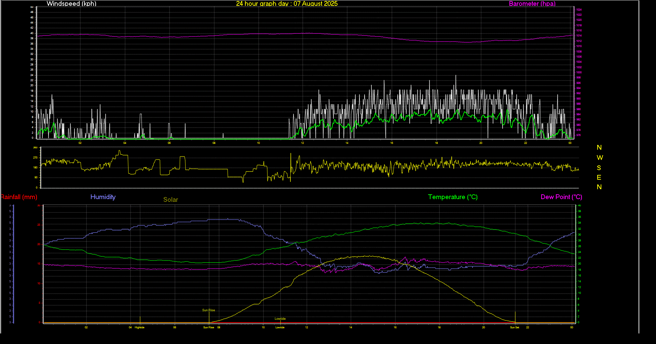Screen dimensions: 656x344
Task: Click '20' on the windspeed axis
Action: [x=32, y=85]
